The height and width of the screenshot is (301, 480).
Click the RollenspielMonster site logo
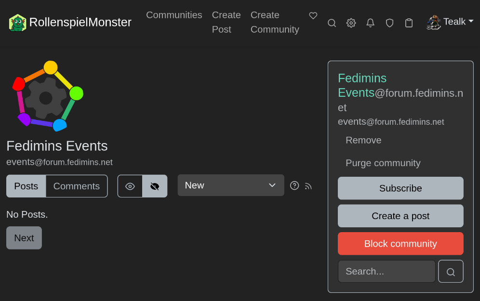(70, 22)
